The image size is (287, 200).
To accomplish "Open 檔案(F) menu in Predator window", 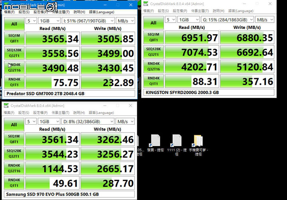I will 9,12.
